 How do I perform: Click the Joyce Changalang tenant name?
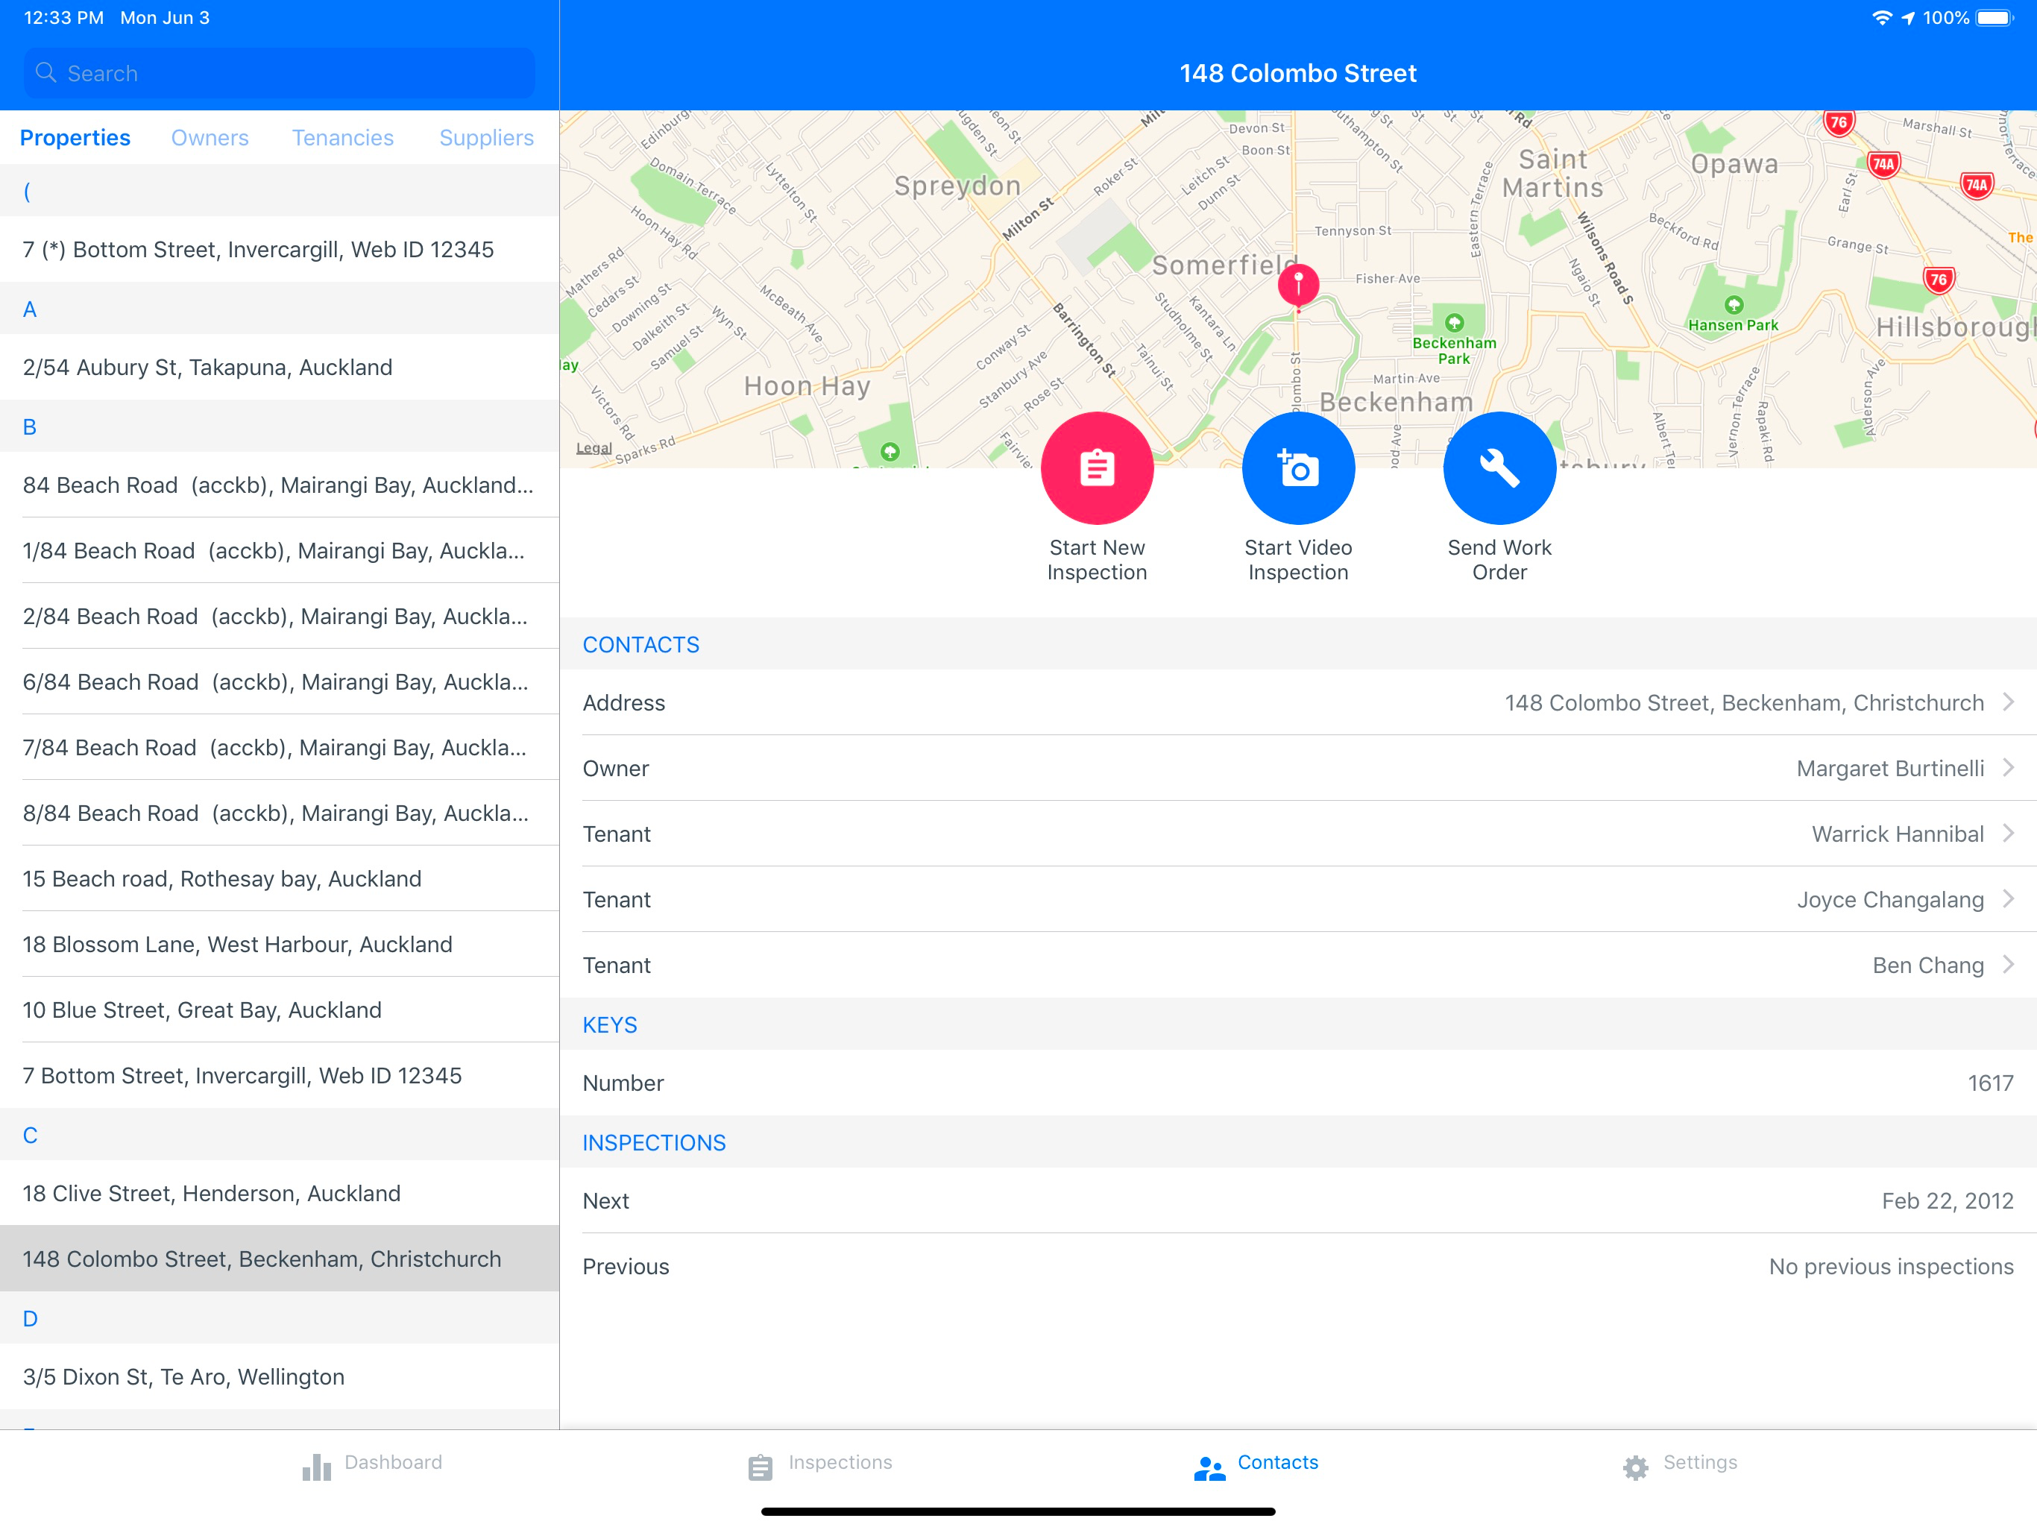click(x=1891, y=899)
